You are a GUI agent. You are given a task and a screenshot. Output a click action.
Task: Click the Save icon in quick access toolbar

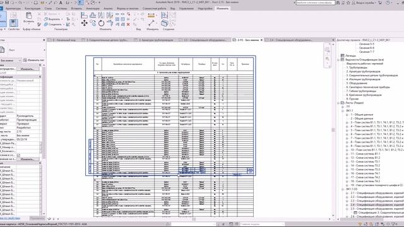pos(7,3)
